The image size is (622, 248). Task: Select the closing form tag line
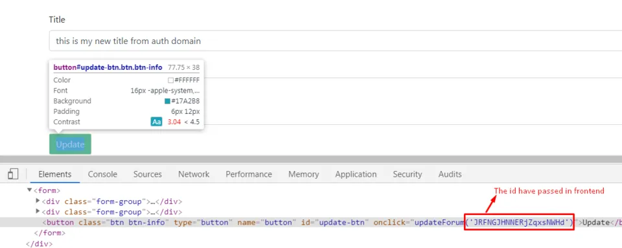point(50,233)
